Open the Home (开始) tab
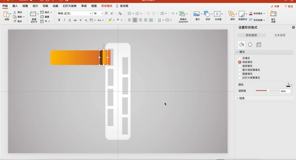This screenshot has height=160, width=296. [5, 6]
